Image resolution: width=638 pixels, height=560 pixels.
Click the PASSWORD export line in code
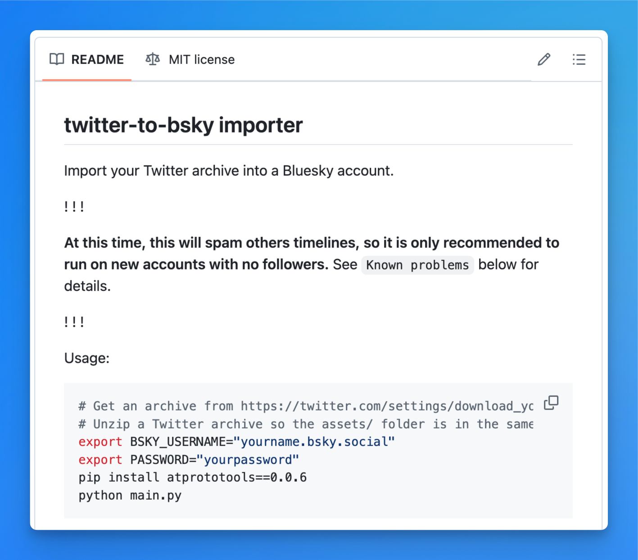(x=188, y=460)
